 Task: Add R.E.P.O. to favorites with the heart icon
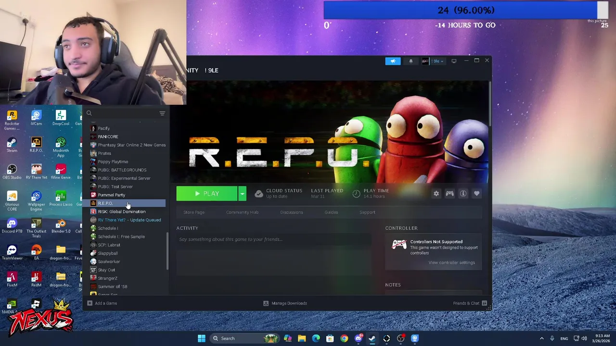click(x=476, y=194)
